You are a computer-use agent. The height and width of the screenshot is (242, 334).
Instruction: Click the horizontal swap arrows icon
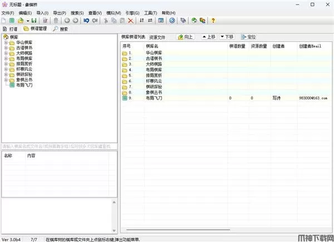coord(150,21)
